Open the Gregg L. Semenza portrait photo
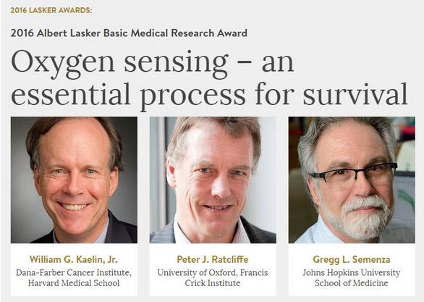Viewport: 424px width, 302px height. coord(352,180)
